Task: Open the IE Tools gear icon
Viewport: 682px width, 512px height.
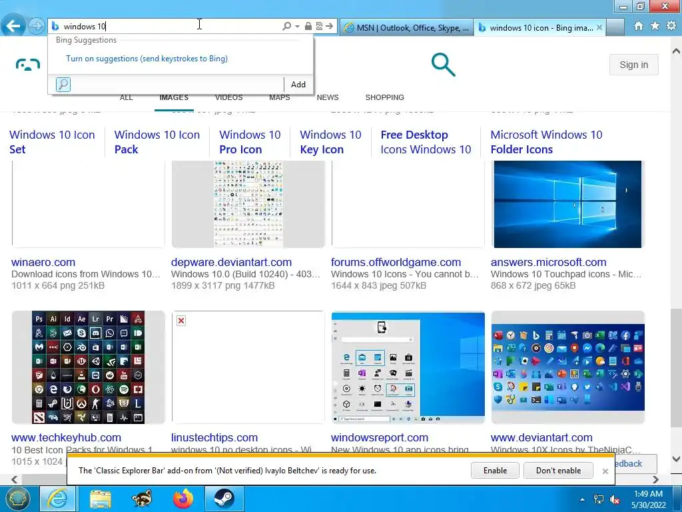Action: (671, 26)
